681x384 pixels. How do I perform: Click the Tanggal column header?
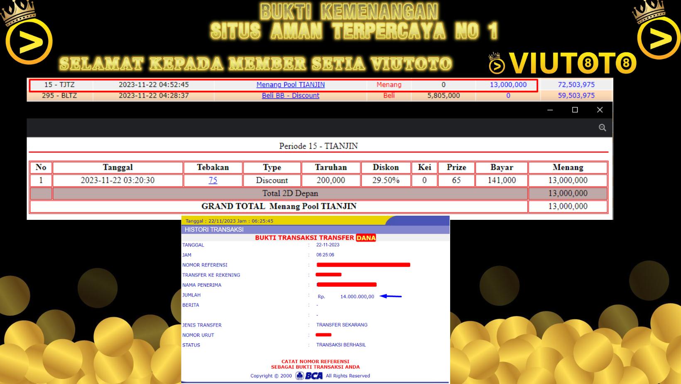coord(118,167)
